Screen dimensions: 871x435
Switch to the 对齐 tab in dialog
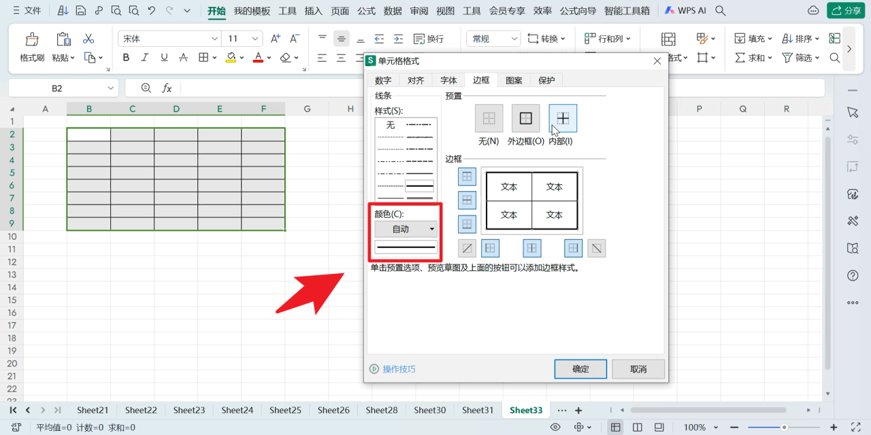click(x=416, y=80)
